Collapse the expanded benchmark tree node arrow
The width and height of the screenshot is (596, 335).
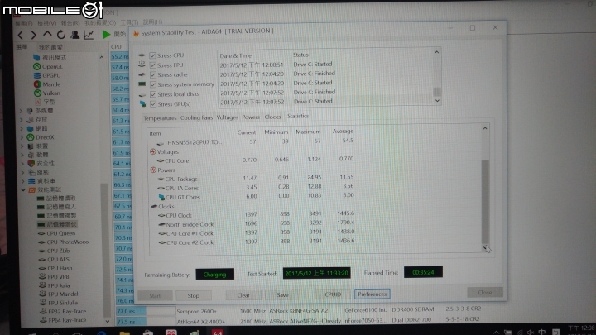(x=23, y=189)
